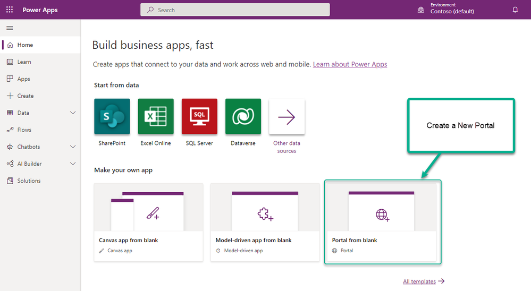Select the SQL Server data source tile
This screenshot has height=291, width=531.
pos(199,116)
